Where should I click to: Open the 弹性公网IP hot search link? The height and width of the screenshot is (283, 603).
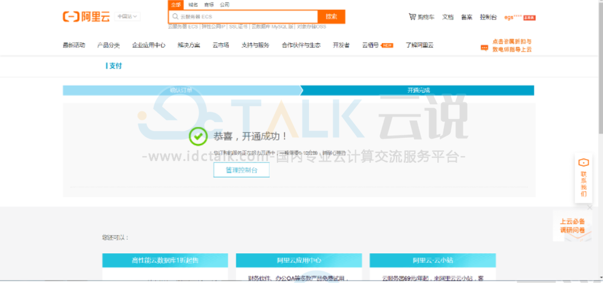coord(213,27)
